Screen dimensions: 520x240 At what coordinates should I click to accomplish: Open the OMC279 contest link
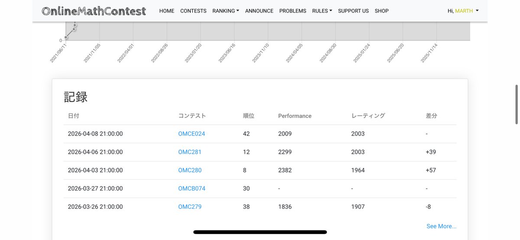coord(190,207)
